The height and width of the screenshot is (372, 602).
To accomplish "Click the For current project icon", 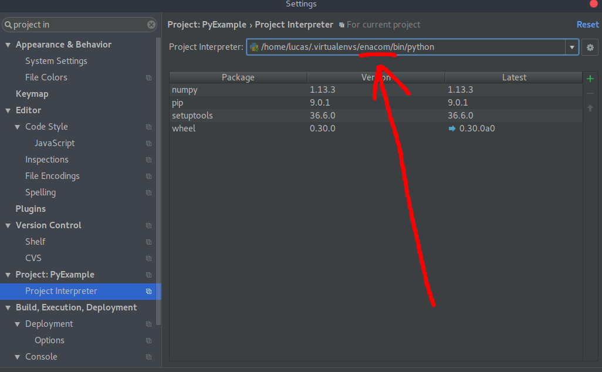I will (x=341, y=25).
